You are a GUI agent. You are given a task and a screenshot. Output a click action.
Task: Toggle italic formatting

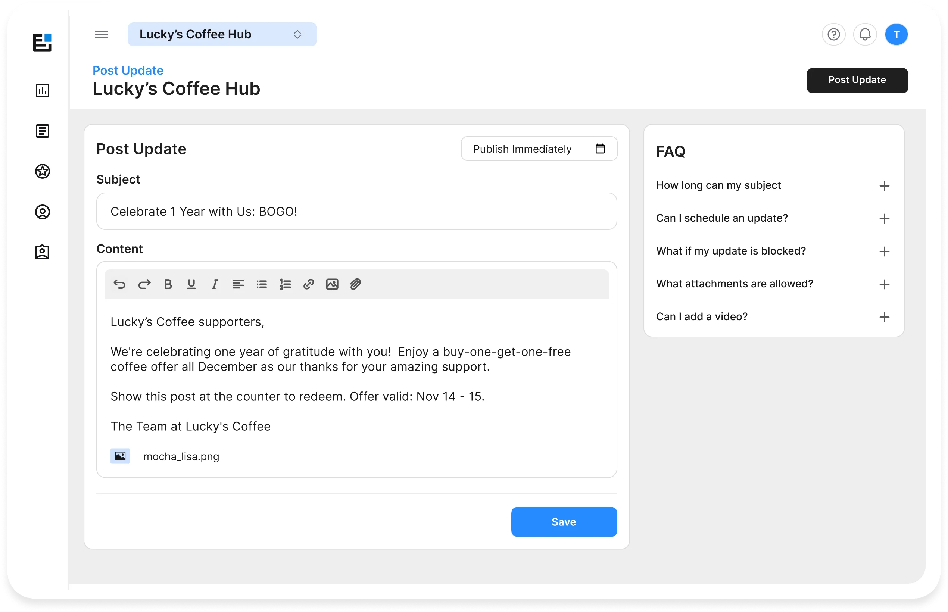(215, 284)
